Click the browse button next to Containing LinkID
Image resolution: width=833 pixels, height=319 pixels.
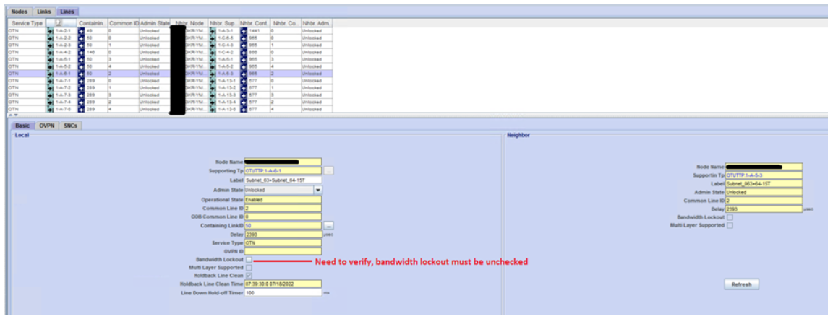330,226
